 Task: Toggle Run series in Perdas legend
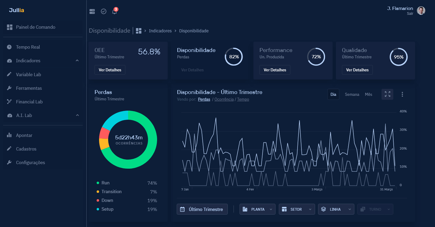tap(105, 183)
